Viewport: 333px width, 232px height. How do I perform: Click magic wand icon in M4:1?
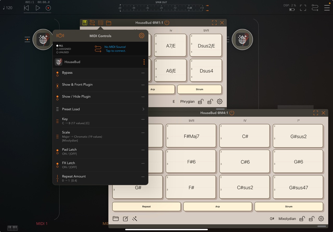[135, 219]
